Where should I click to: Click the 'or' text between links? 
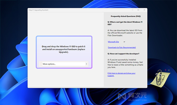coord(124,42)
